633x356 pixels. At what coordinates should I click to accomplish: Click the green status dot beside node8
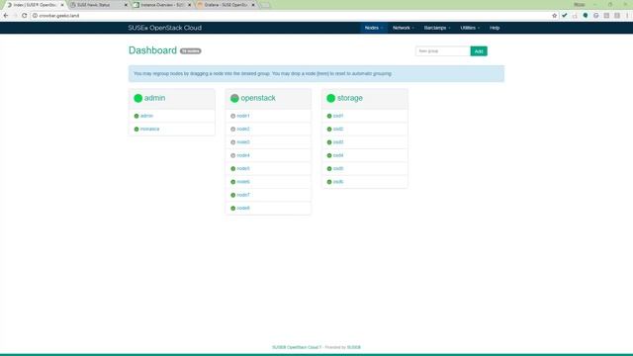pyautogui.click(x=233, y=209)
